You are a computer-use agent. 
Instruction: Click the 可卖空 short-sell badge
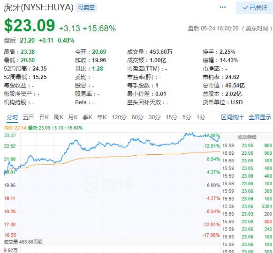tap(86, 7)
